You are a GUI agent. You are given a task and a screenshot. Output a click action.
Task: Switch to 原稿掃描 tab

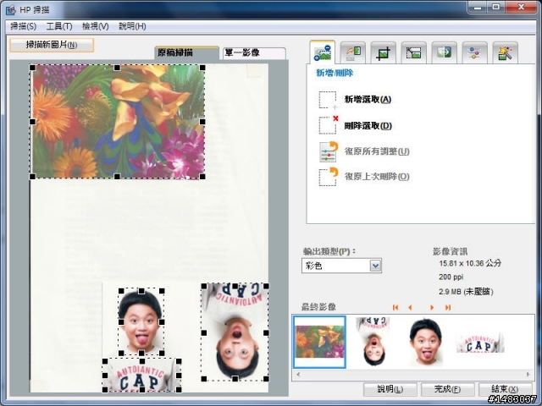point(186,52)
